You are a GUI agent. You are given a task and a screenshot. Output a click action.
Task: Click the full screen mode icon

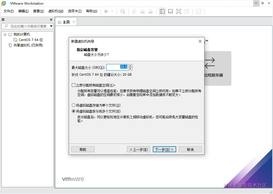coord(179,11)
